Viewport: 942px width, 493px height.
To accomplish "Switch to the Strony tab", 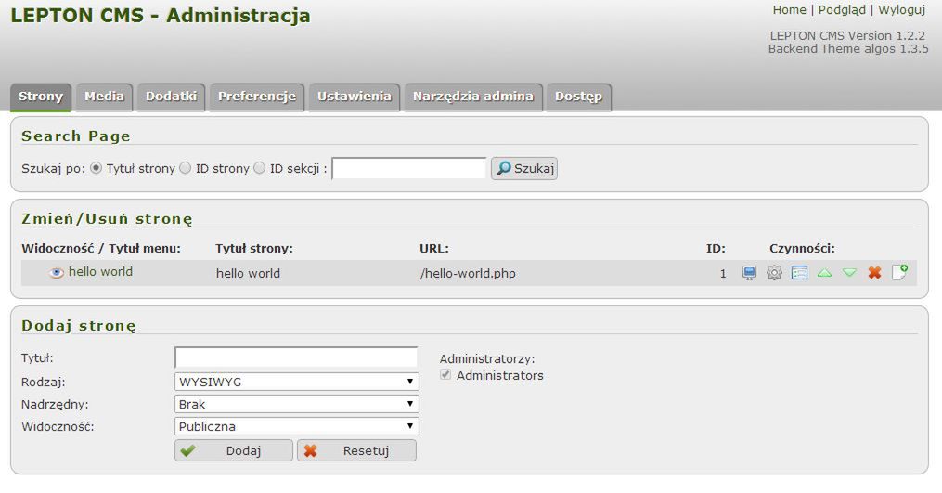I will click(41, 97).
